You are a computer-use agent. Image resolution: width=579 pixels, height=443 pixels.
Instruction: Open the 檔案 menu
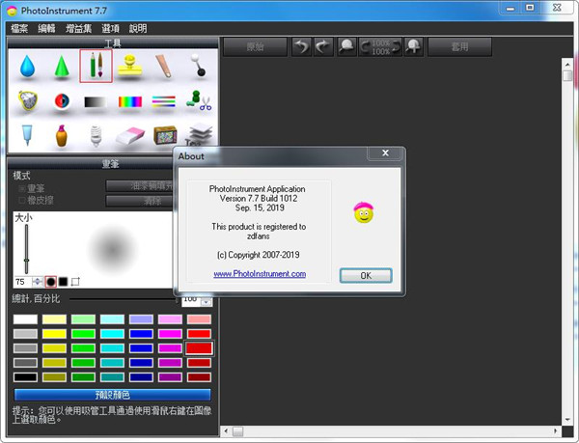[19, 28]
